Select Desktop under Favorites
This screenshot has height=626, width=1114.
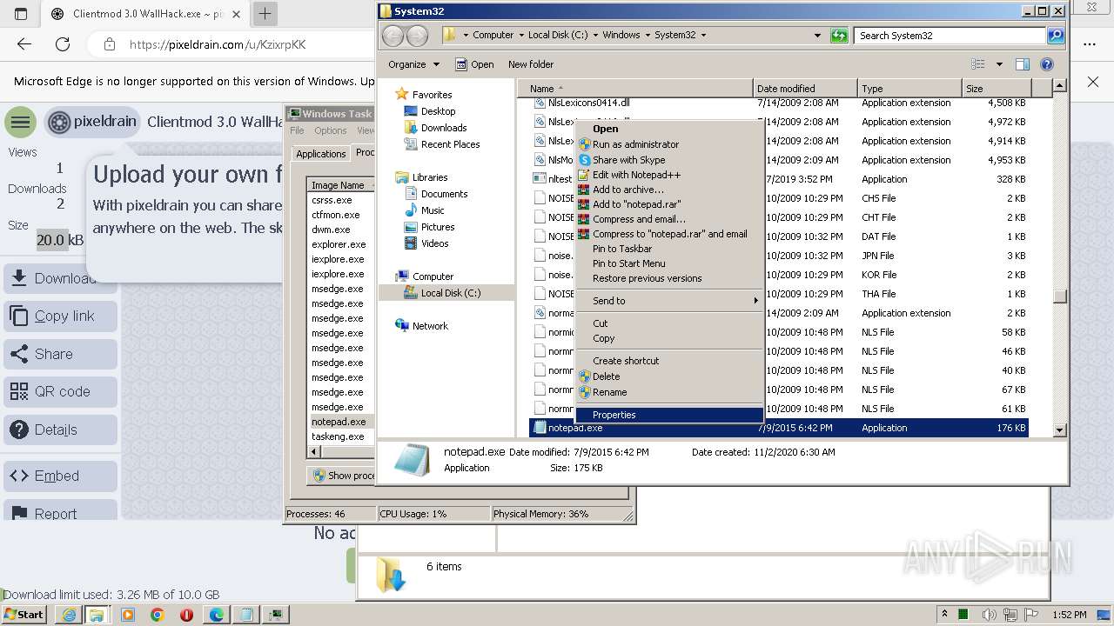(438, 111)
